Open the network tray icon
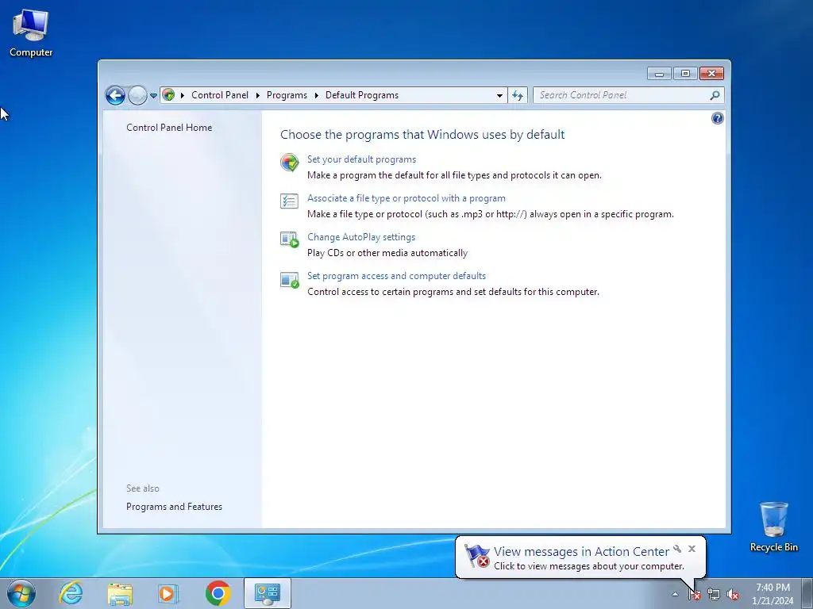 pyautogui.click(x=714, y=595)
